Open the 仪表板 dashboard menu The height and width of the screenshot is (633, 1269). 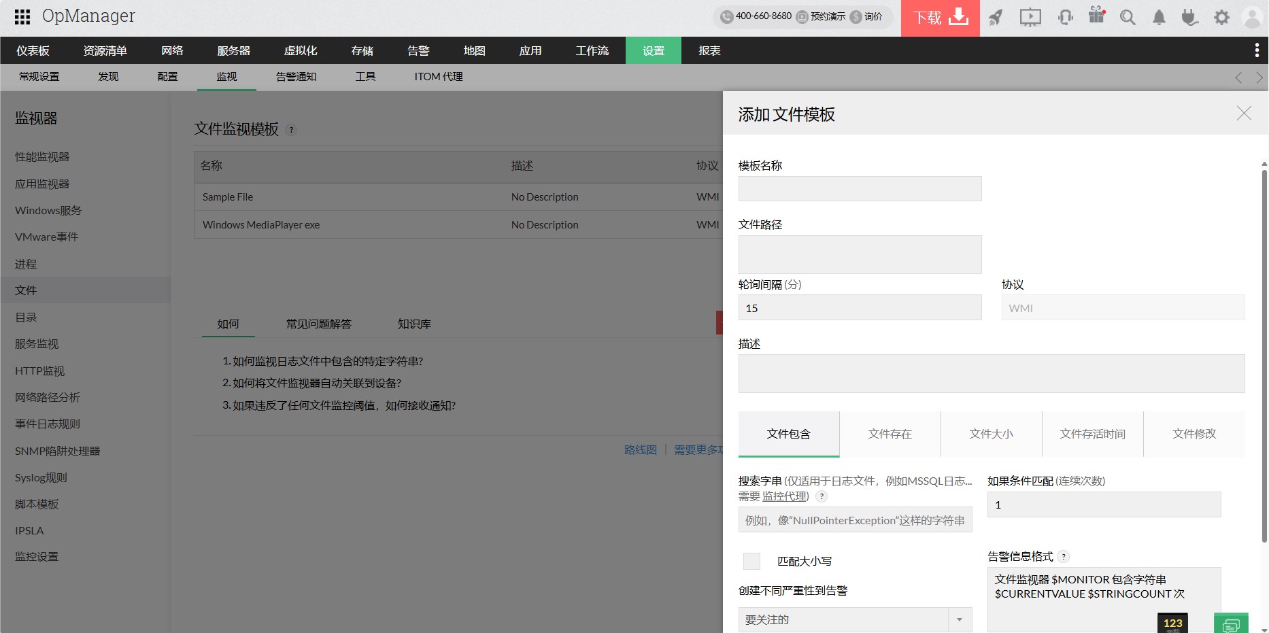pos(33,50)
